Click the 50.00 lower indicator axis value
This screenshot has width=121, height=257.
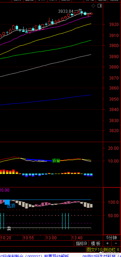coord(113,216)
